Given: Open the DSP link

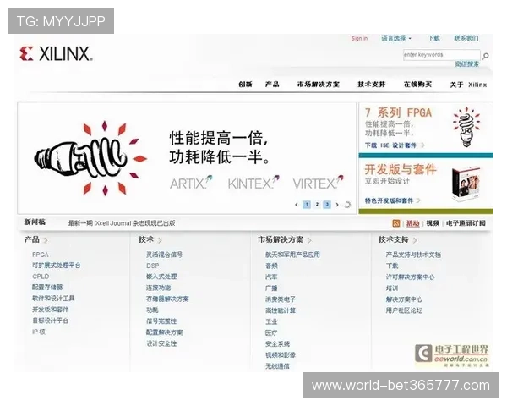Looking at the screenshot, I should coord(153,266).
